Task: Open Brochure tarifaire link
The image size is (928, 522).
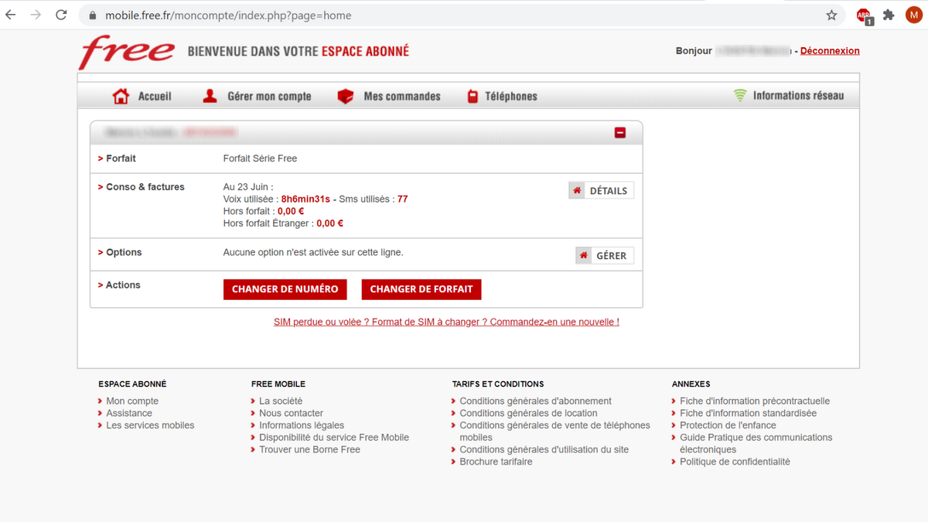Action: coord(496,462)
